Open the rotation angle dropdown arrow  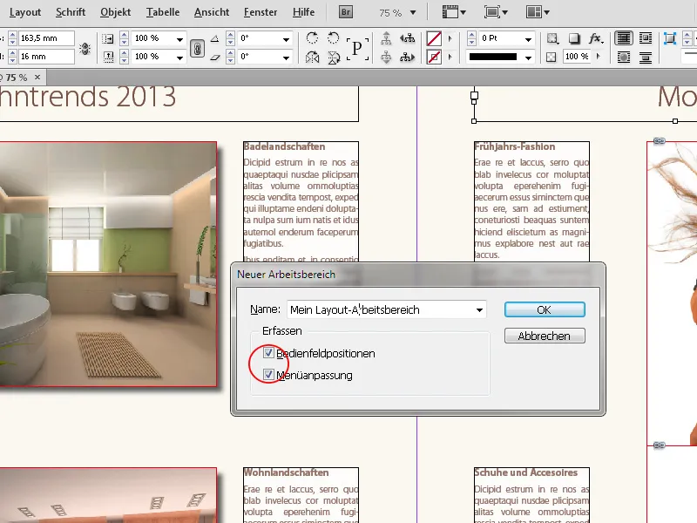click(x=287, y=39)
